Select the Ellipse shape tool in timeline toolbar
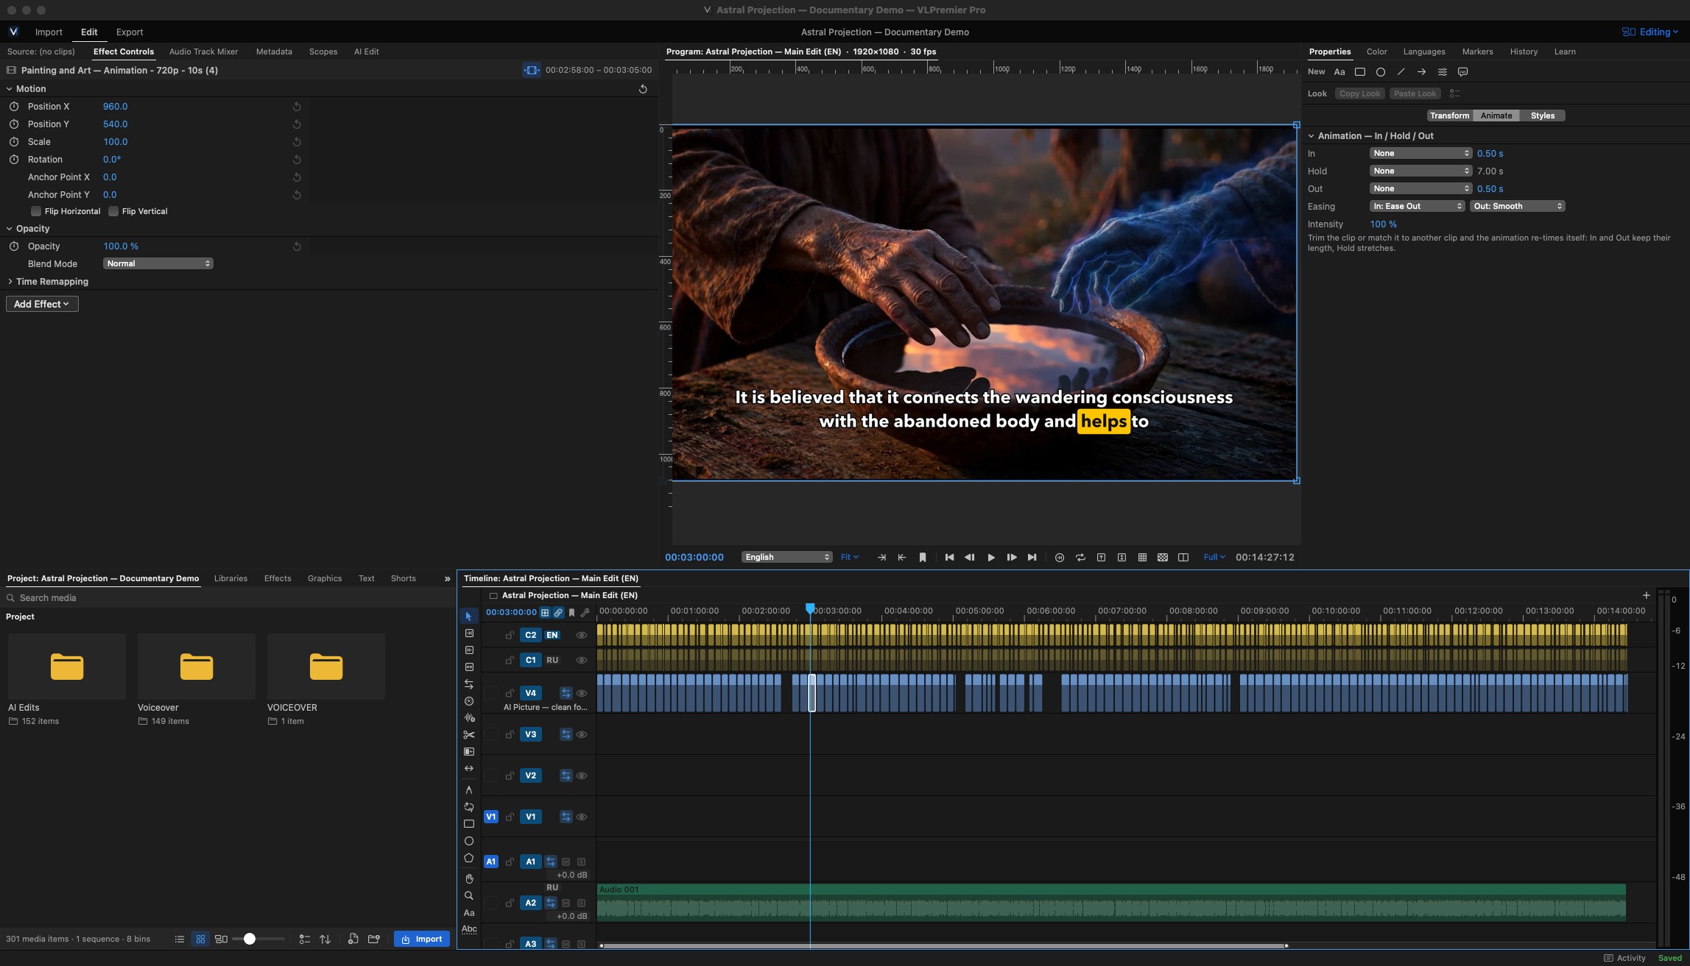Viewport: 1690px width, 966px height. tap(469, 841)
